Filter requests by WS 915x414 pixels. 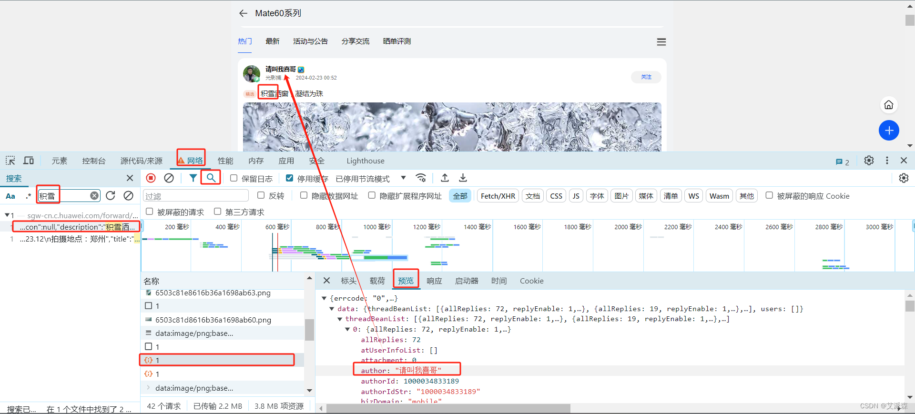pyautogui.click(x=693, y=196)
